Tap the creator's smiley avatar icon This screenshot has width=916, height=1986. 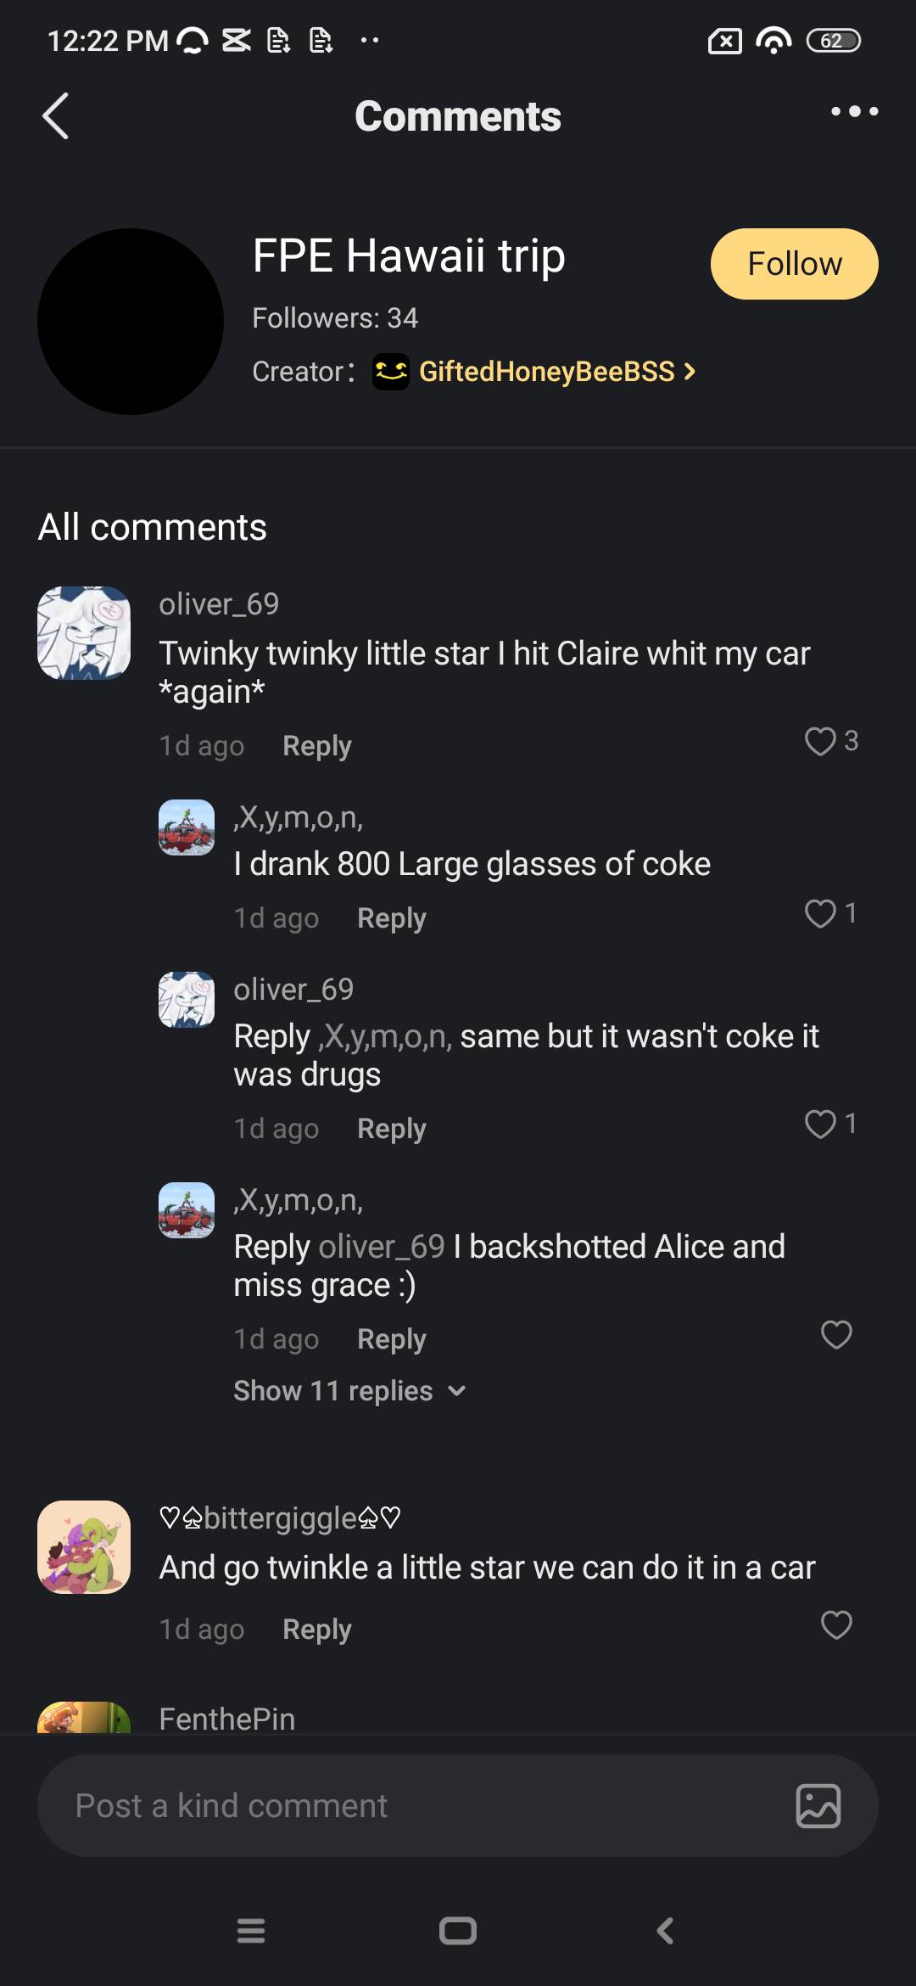tap(391, 372)
